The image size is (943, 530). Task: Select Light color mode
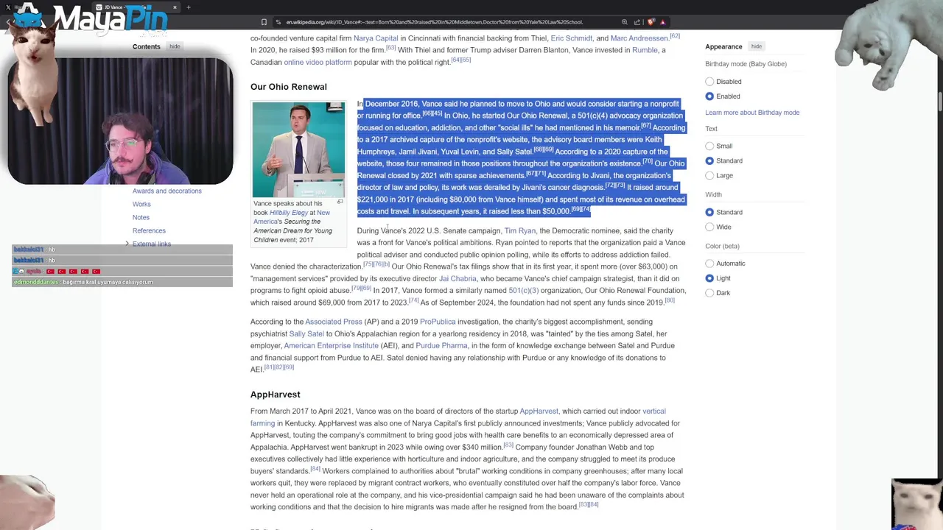[x=709, y=278]
